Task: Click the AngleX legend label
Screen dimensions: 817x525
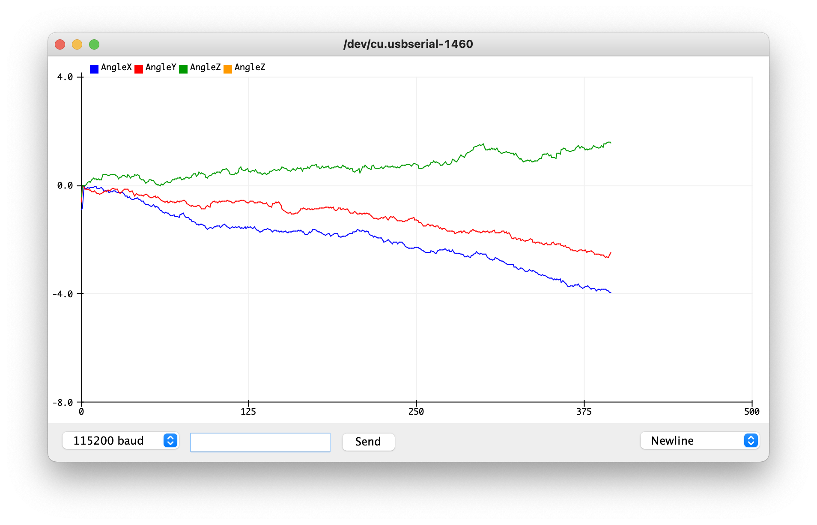Action: click(116, 67)
